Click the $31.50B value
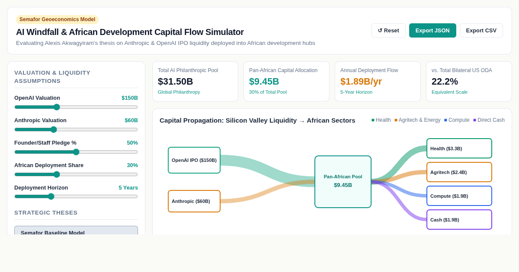This screenshot has width=519, height=272. point(176,82)
